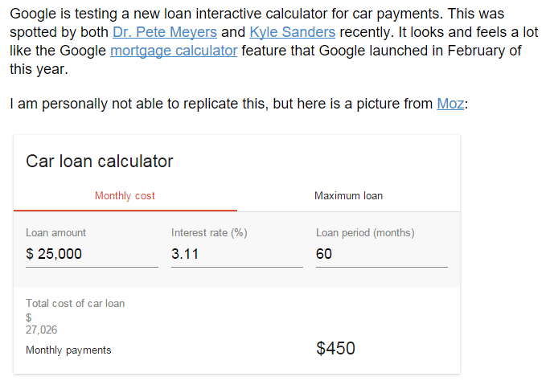Click the Monthly payments label

pos(68,350)
